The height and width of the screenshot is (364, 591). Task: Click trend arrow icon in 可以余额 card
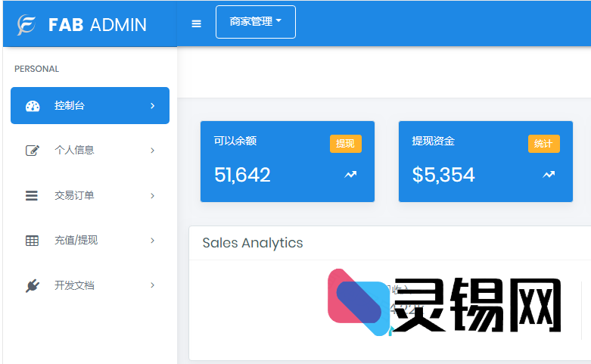(x=350, y=175)
